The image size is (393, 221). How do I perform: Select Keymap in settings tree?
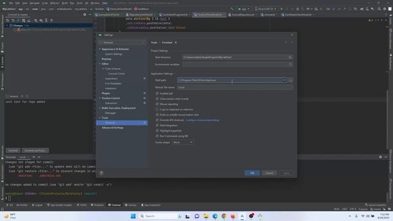click(106, 59)
